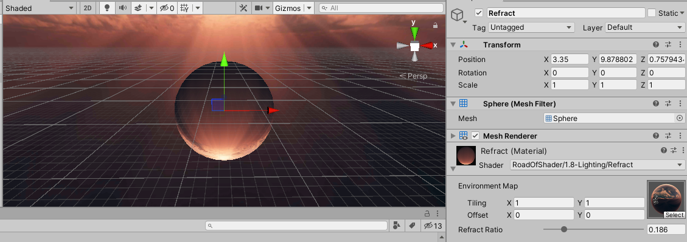Screen dimensions: 687x242
Task: Toggle the Static checkbox
Action: 652,13
